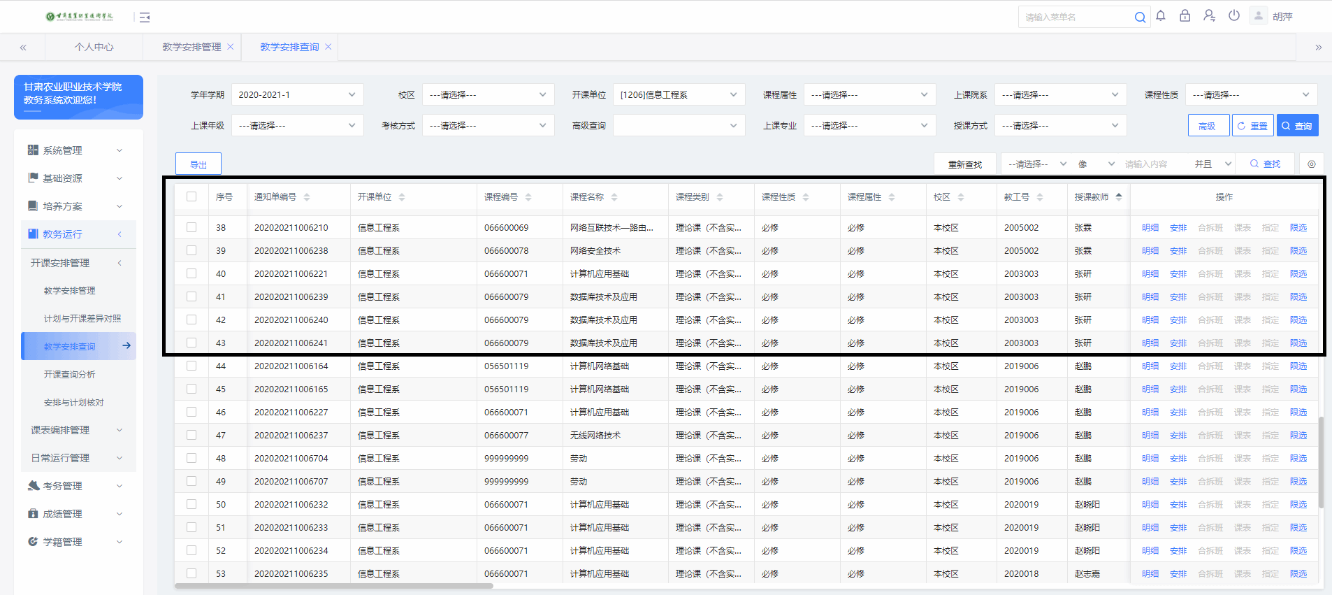This screenshot has width=1332, height=595.
Task: Click the power logout icon
Action: click(1234, 16)
